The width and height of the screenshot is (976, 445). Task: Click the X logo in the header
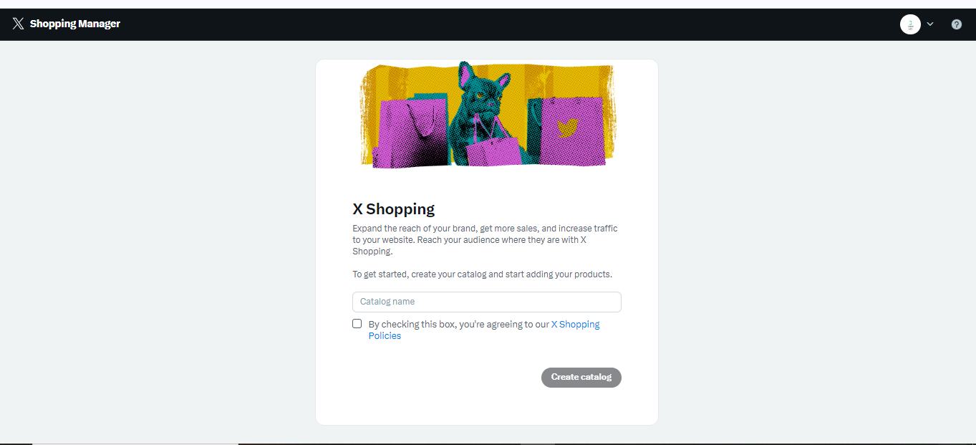[18, 24]
